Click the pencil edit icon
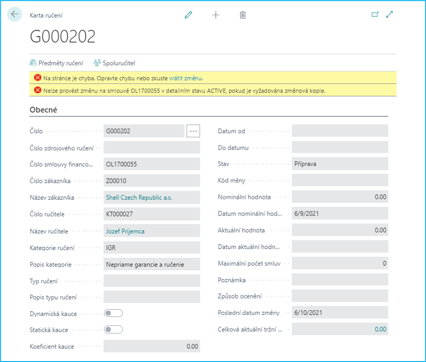This screenshot has height=362, width=426. pos(188,15)
